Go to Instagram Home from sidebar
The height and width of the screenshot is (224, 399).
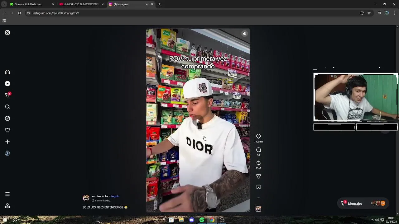(7, 72)
